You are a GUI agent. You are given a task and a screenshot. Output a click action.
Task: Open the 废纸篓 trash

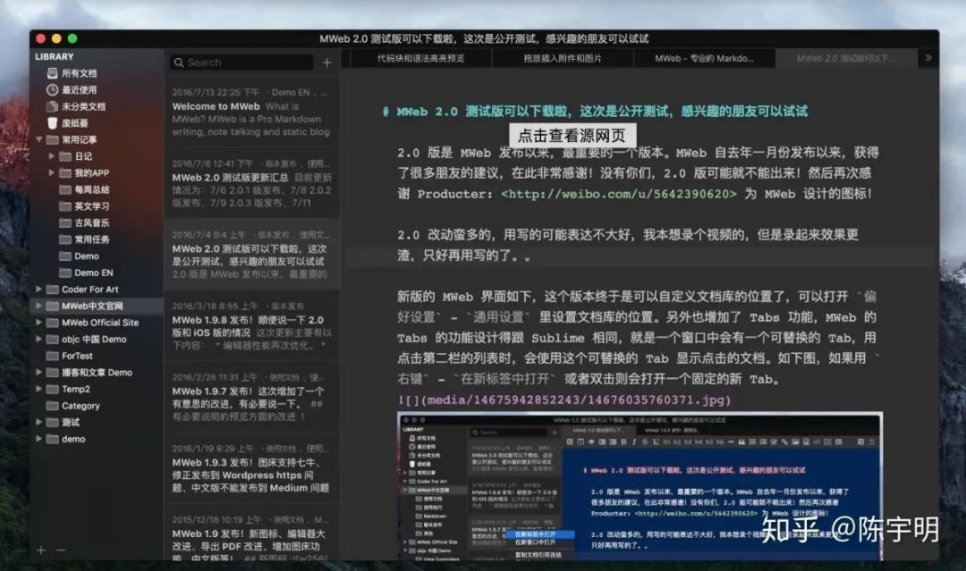pyautogui.click(x=74, y=123)
